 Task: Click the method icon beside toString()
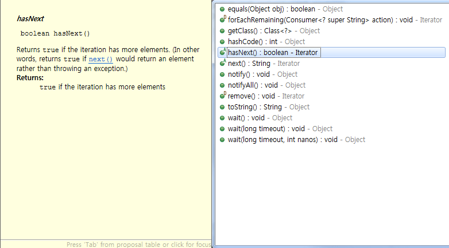tap(222, 107)
